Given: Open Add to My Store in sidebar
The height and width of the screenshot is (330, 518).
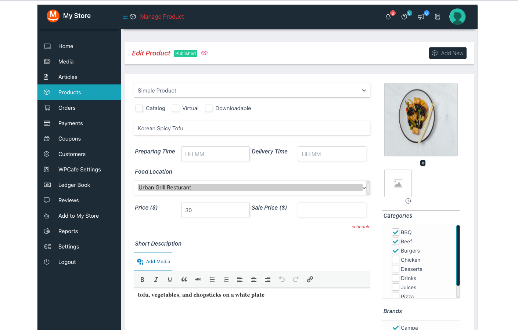Looking at the screenshot, I should (79, 216).
